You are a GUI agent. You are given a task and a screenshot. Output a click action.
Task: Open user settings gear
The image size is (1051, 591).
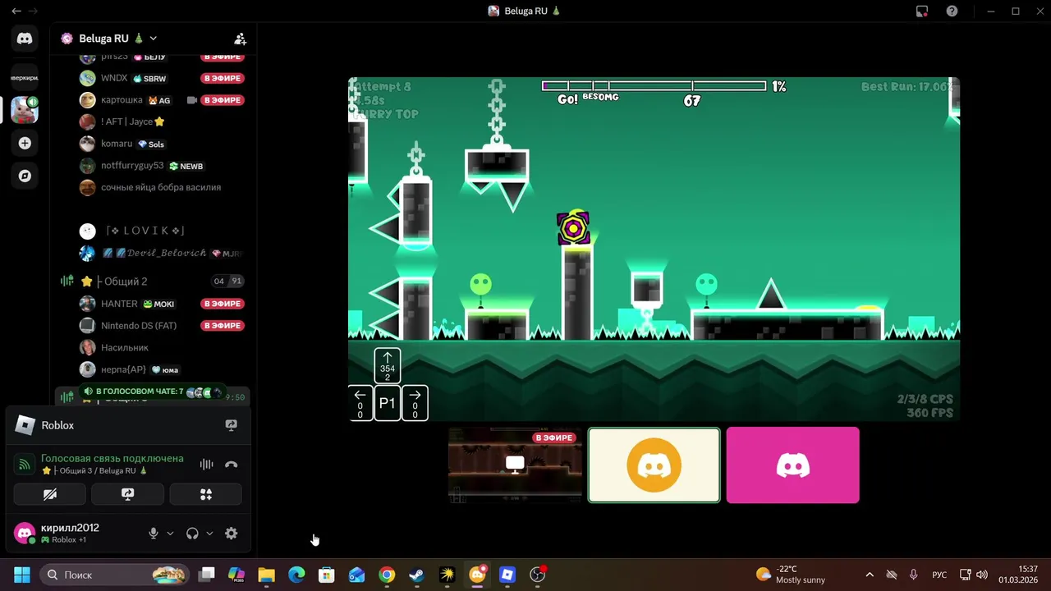[232, 534]
